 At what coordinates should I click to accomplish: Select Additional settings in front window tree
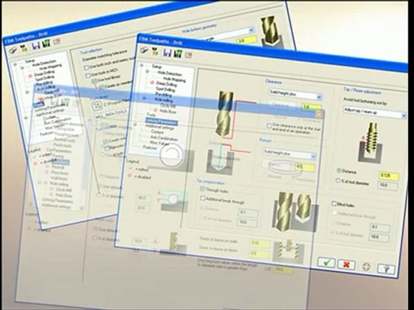160,127
